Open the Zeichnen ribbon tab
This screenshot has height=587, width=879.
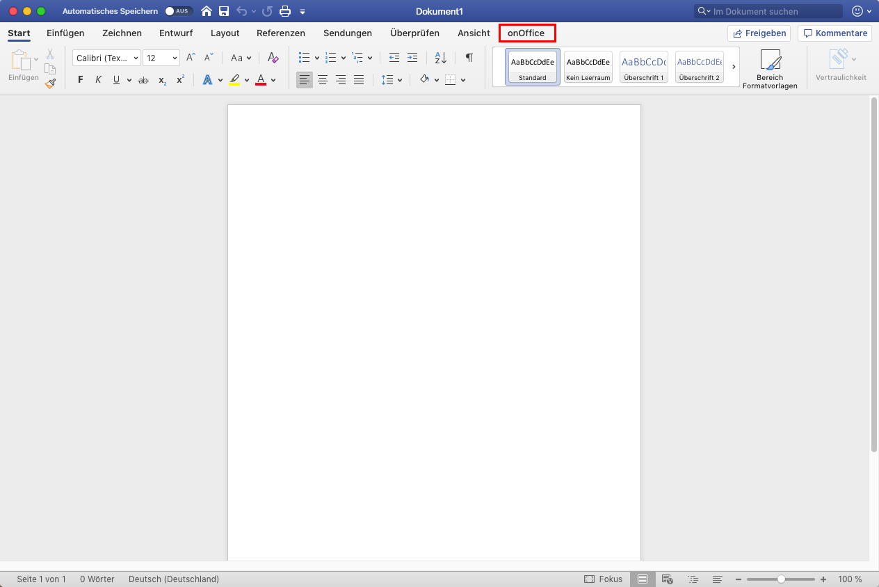122,33
